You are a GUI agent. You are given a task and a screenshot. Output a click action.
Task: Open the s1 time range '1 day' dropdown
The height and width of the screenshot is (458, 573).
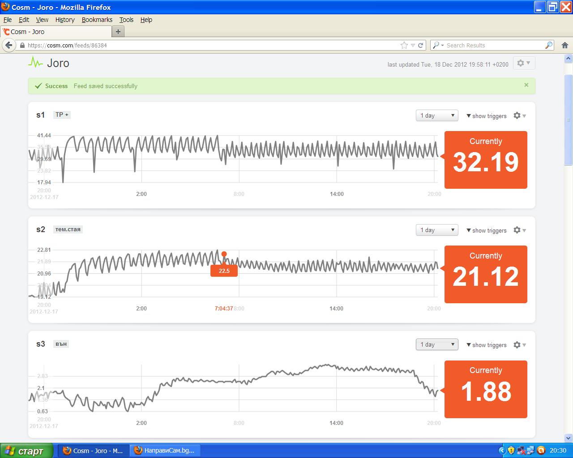437,116
